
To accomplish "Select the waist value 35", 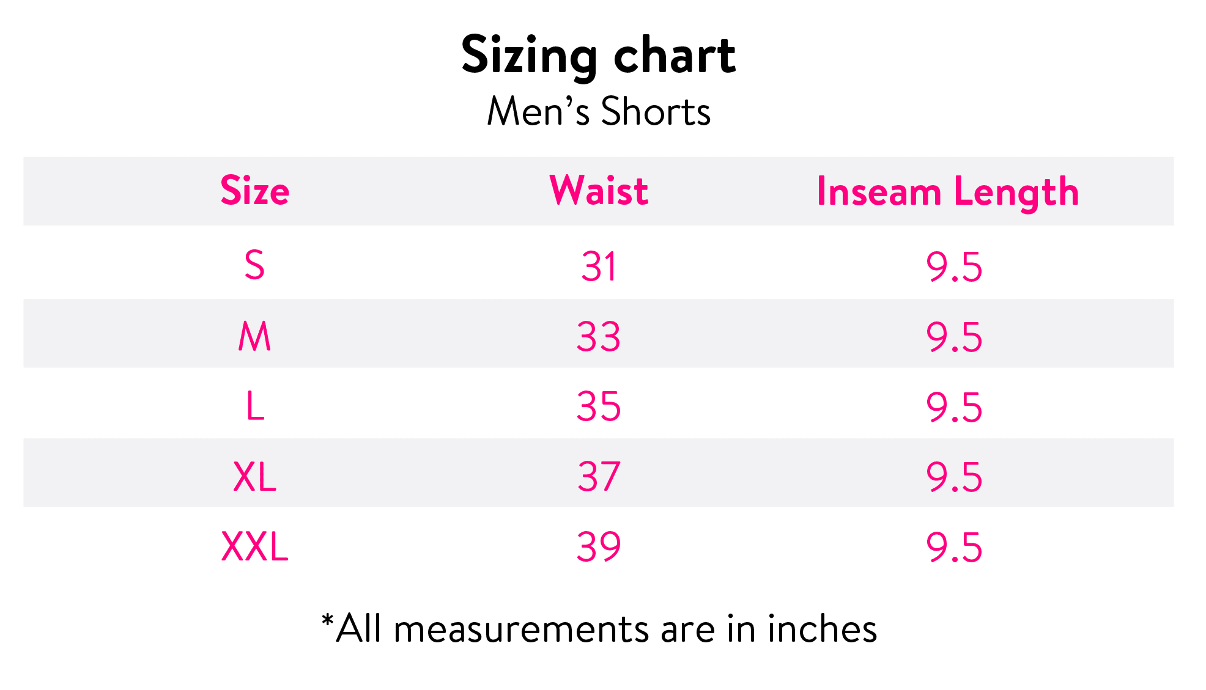I will pos(598,406).
